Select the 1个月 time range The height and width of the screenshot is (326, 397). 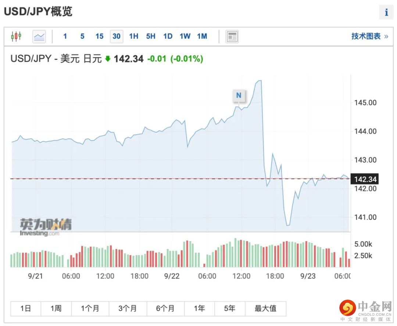90,308
